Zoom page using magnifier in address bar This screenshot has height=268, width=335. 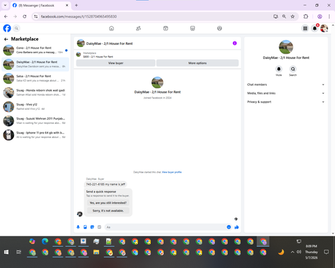[284, 17]
